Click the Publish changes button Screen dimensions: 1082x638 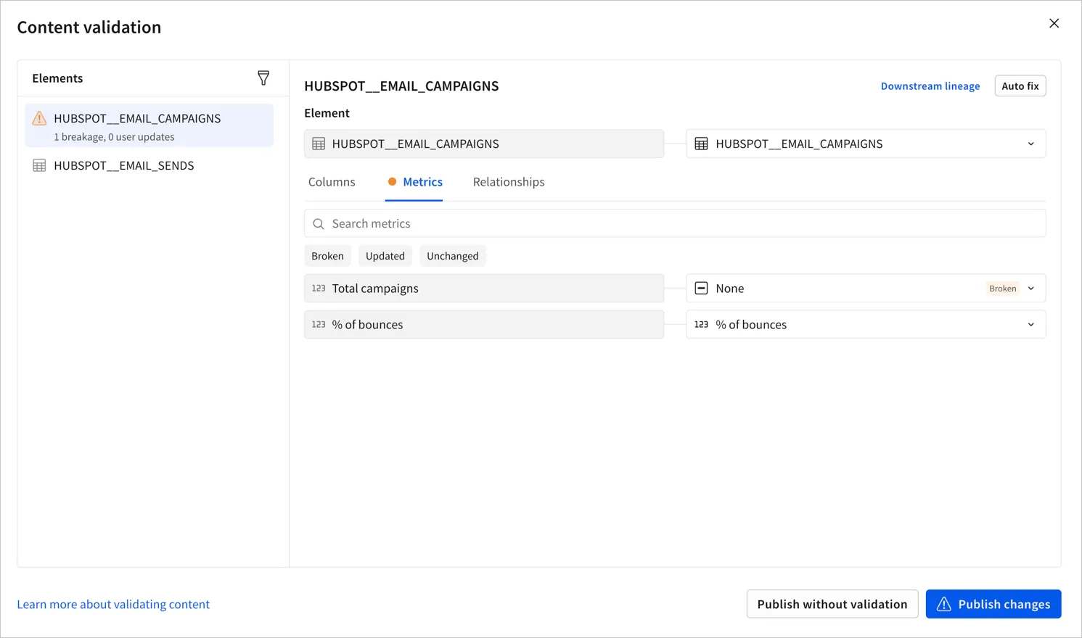993,604
